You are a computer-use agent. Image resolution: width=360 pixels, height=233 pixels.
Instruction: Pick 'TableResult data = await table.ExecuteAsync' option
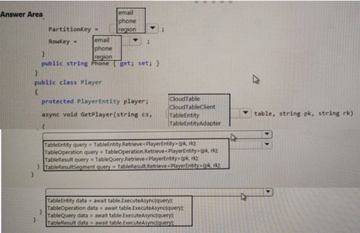(x=111, y=223)
